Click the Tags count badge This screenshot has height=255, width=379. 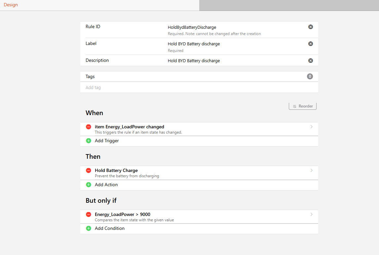310,76
